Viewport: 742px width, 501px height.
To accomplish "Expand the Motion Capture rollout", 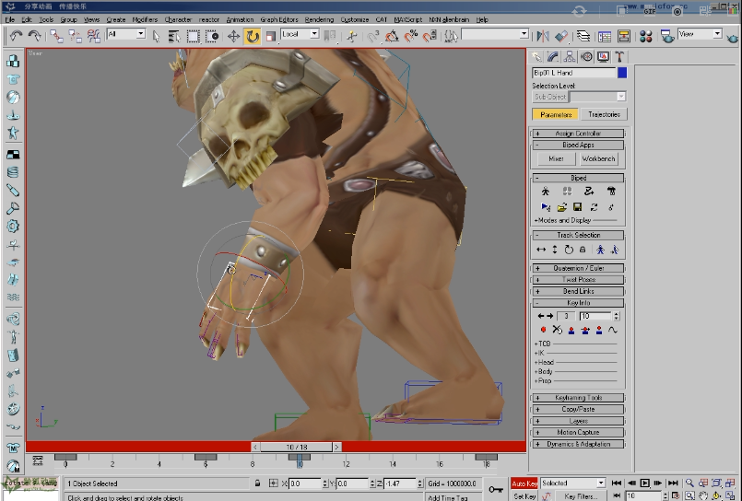I will pos(578,433).
